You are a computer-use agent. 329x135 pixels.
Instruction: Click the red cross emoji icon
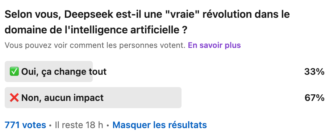(14, 98)
